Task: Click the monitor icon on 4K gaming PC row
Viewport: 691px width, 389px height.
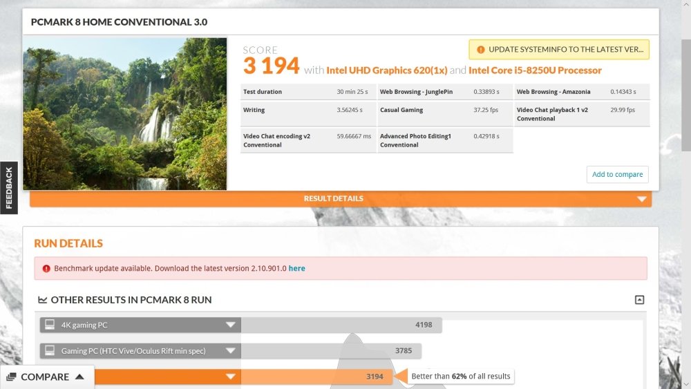Action: pyautogui.click(x=49, y=325)
